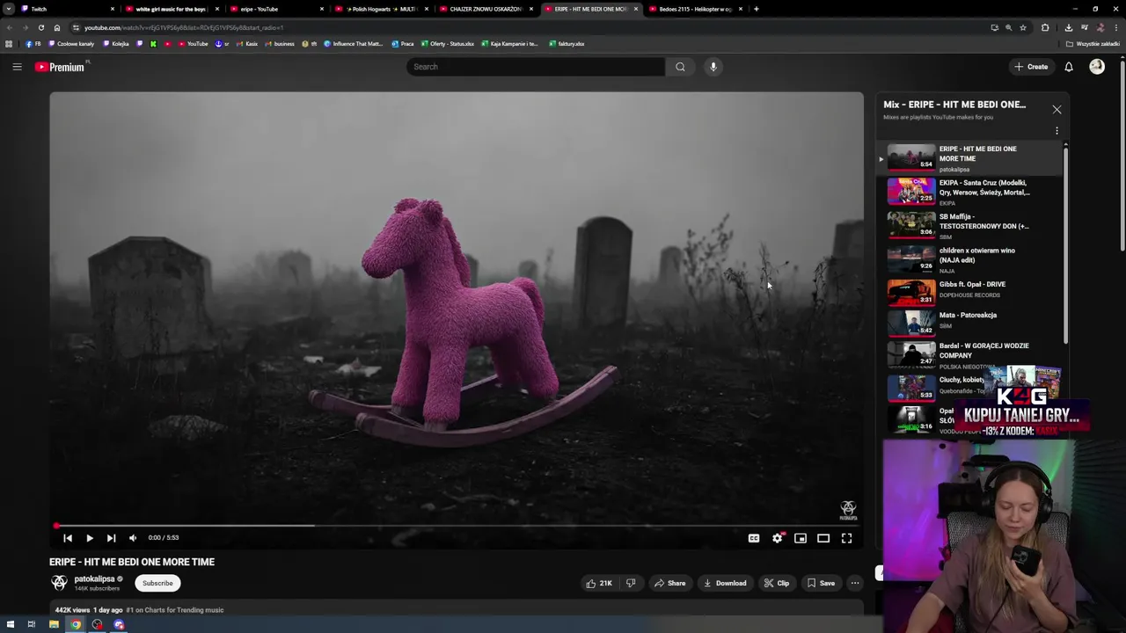Open Chrome from the taskbar
This screenshot has height=633, width=1126.
[x=76, y=624]
